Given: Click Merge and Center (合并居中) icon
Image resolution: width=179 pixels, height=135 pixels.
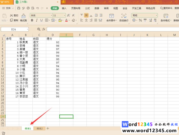Looking at the screenshot, I should click(112, 16).
